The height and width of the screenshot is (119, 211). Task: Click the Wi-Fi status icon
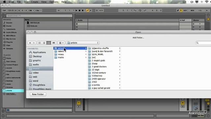coord(207,2)
